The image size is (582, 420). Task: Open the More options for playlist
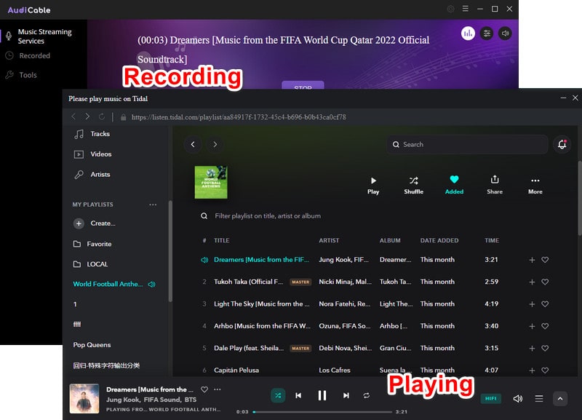[535, 184]
